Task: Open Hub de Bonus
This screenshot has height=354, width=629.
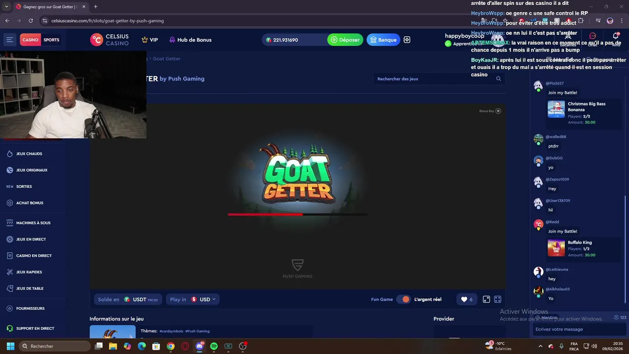Action: (190, 40)
